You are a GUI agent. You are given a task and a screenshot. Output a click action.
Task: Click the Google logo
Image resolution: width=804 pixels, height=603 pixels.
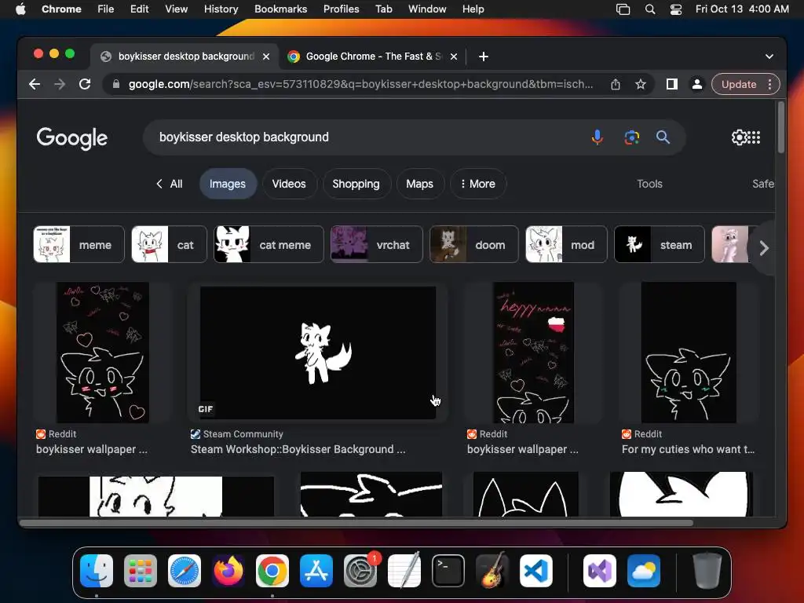pos(71,137)
